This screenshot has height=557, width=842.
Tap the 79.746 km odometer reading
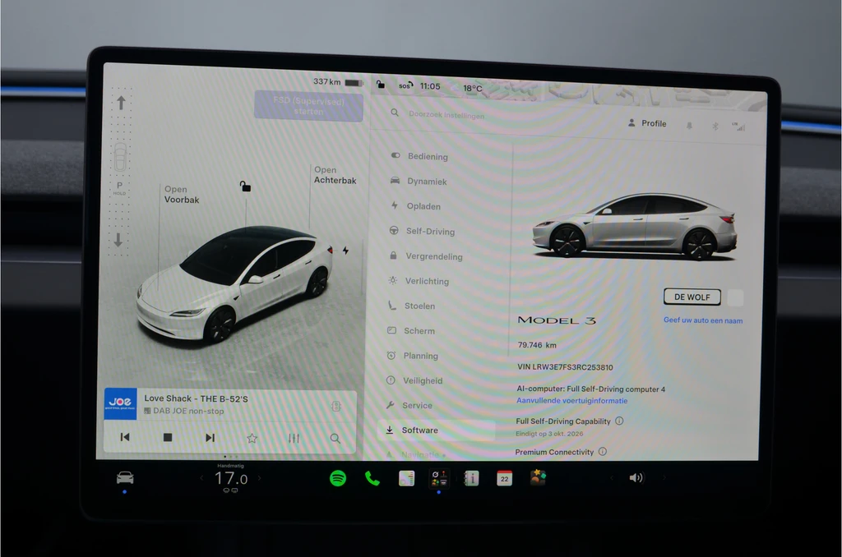[537, 345]
